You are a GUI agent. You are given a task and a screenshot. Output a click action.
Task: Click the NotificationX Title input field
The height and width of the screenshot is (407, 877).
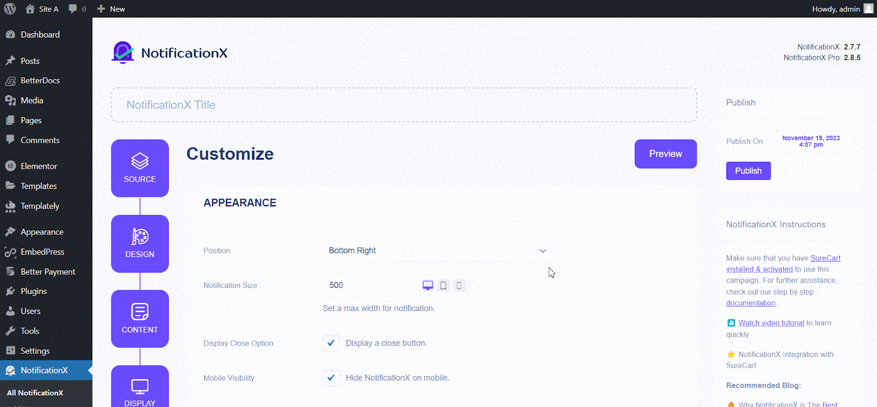[x=404, y=105]
